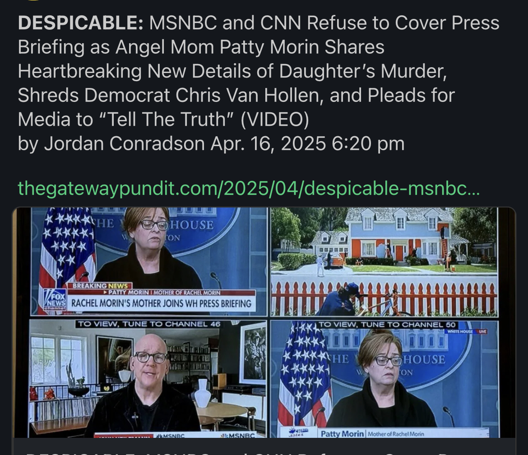The height and width of the screenshot is (455, 528).
Task: Click the red picket fence in the image
Action: point(384,298)
